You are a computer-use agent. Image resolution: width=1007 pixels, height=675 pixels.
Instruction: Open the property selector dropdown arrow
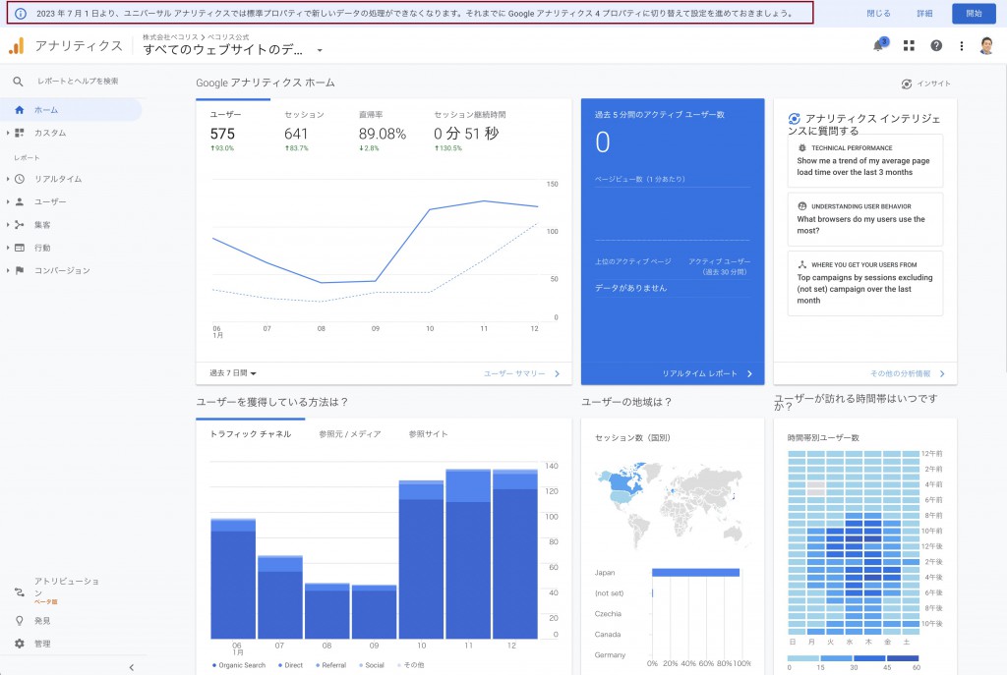[320, 50]
